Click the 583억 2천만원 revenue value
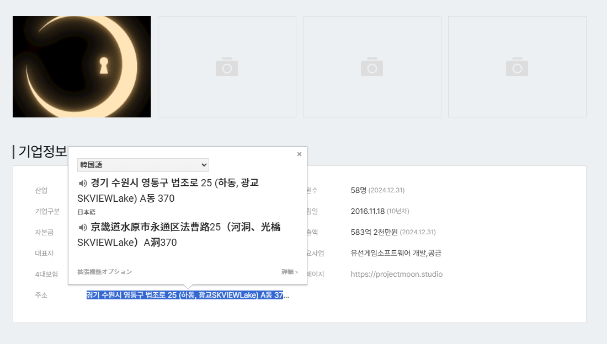This screenshot has height=344, width=607. coord(374,232)
